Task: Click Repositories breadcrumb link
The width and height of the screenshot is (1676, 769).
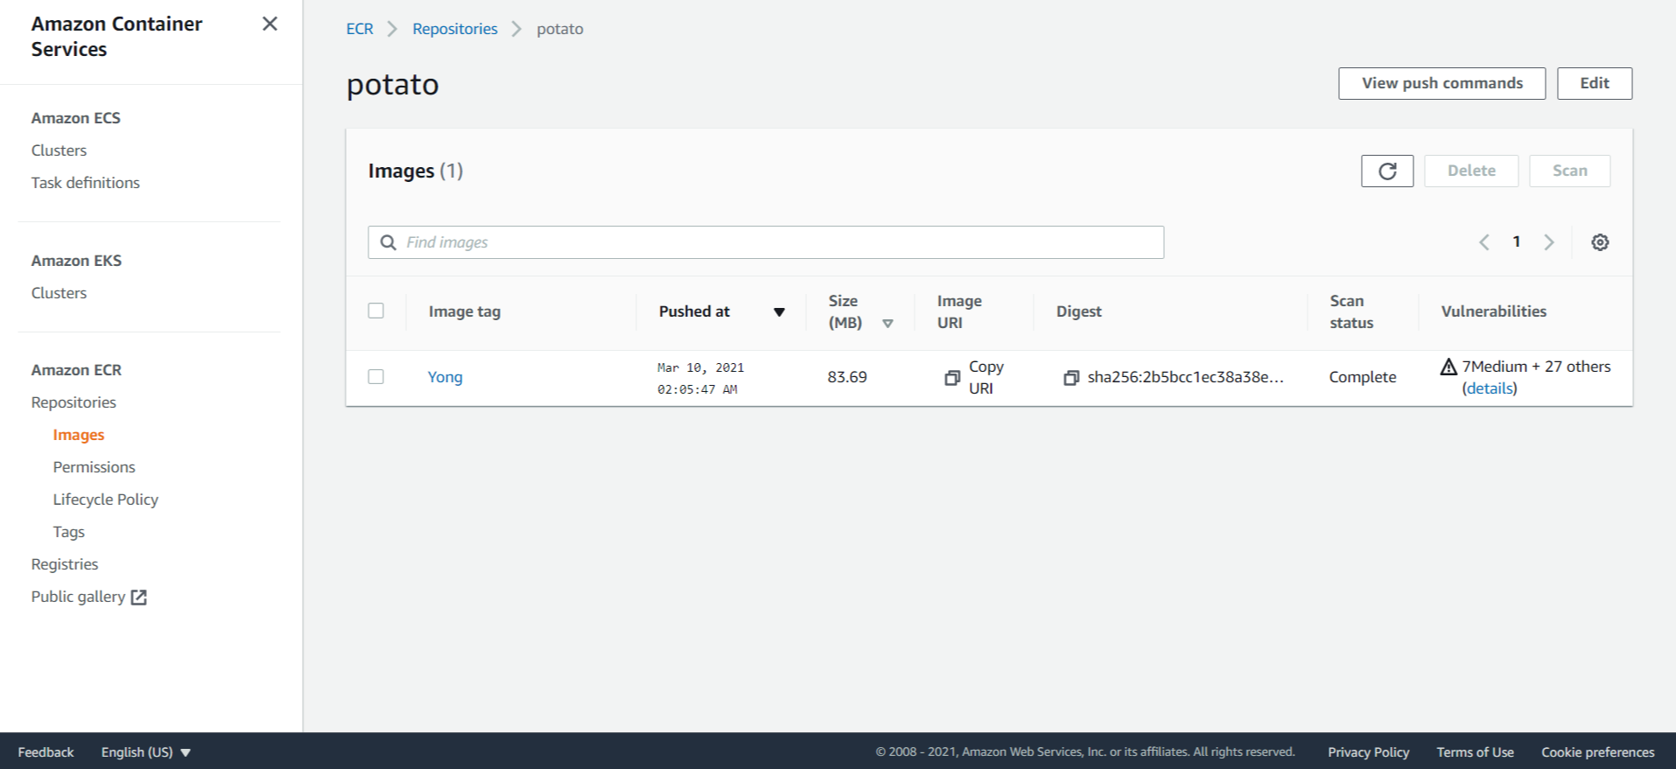Action: 454,29
